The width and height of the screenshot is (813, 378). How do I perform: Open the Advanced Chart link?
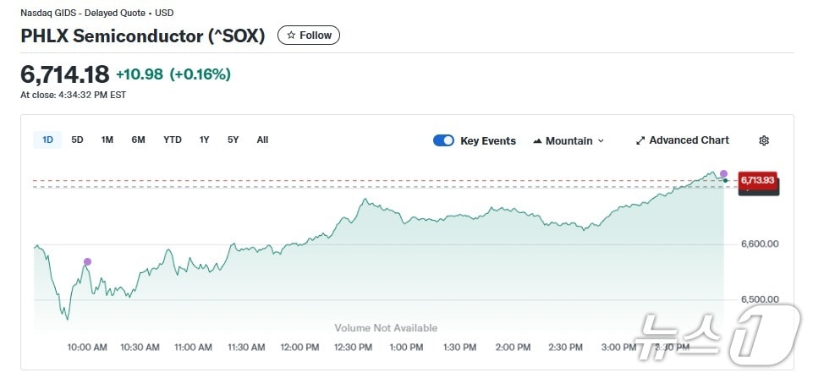689,140
